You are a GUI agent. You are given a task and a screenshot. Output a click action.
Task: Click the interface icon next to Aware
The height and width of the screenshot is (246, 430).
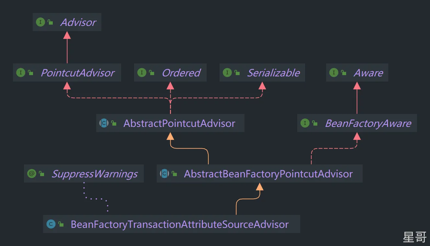coord(334,73)
